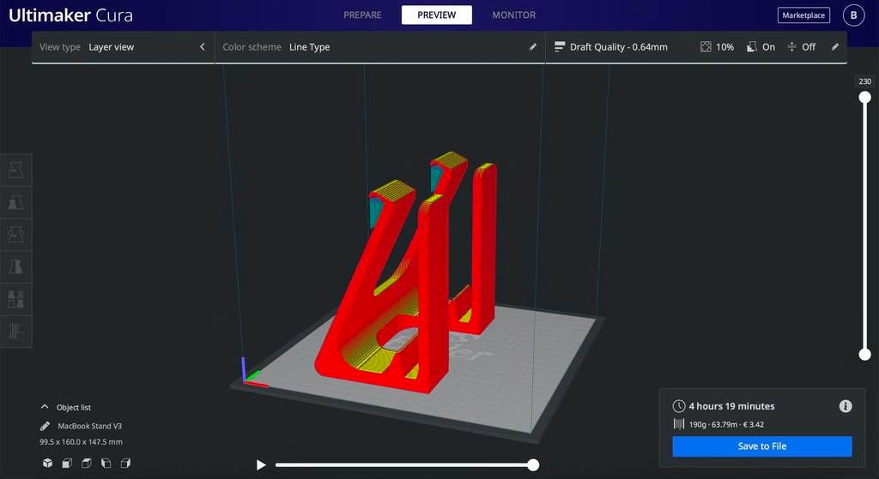
Task: Toggle the support setting showing On
Action: [x=761, y=47]
